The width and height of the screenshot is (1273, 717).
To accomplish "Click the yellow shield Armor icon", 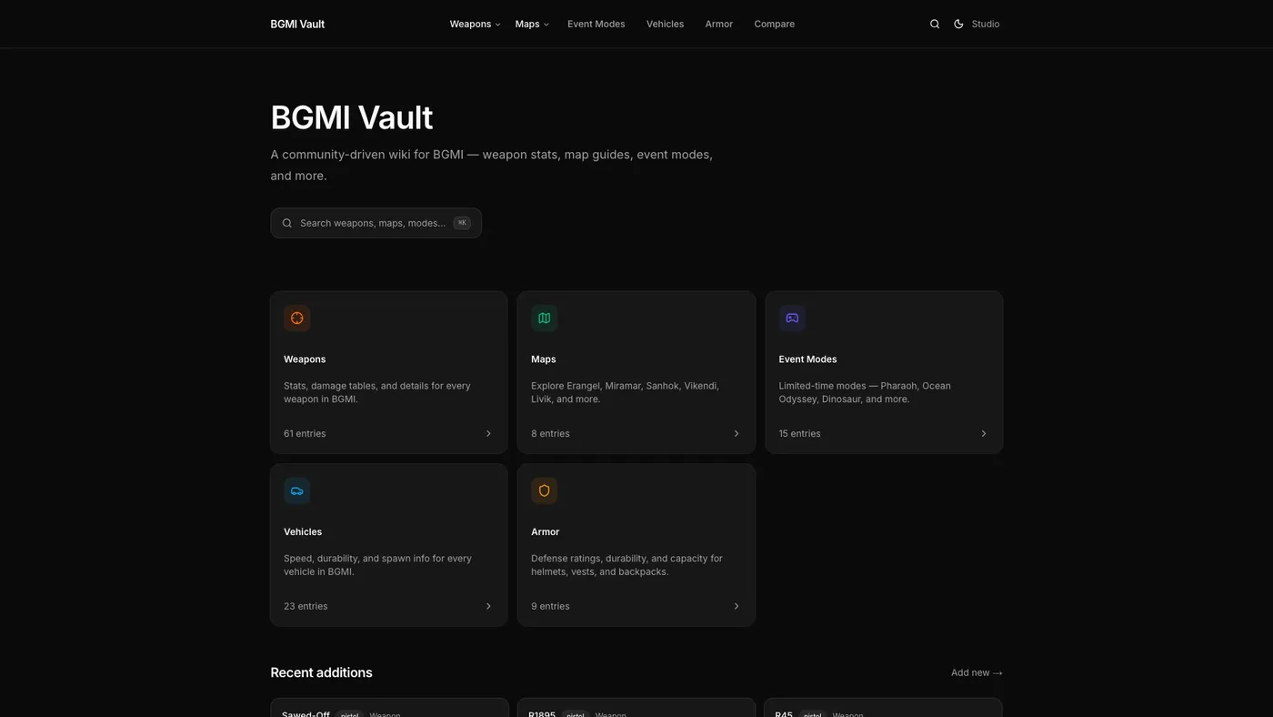I will click(544, 491).
